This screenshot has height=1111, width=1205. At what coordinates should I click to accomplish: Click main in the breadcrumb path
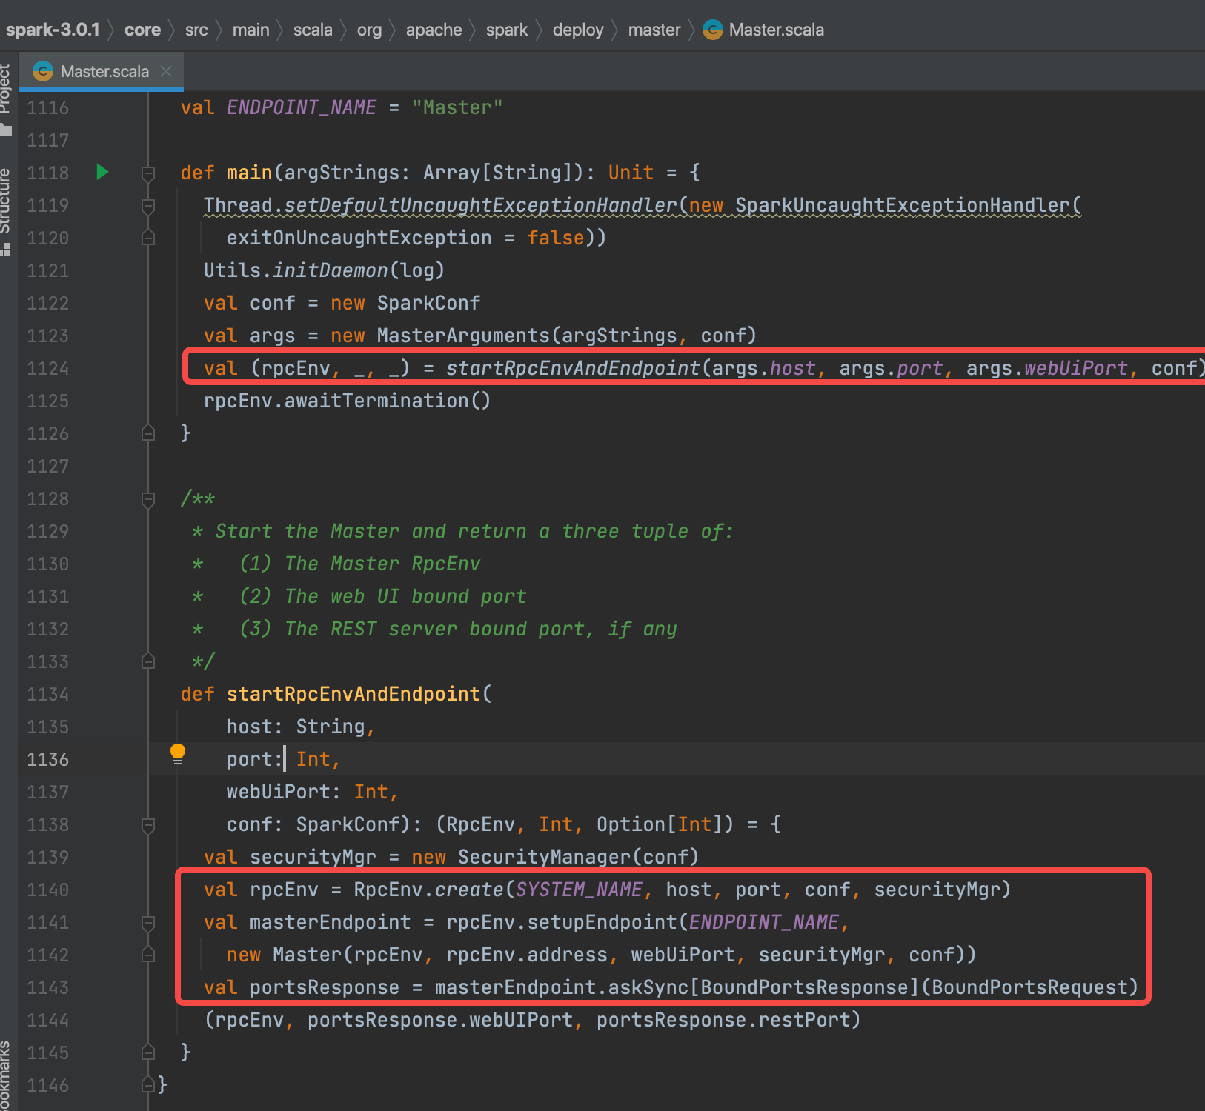click(250, 30)
